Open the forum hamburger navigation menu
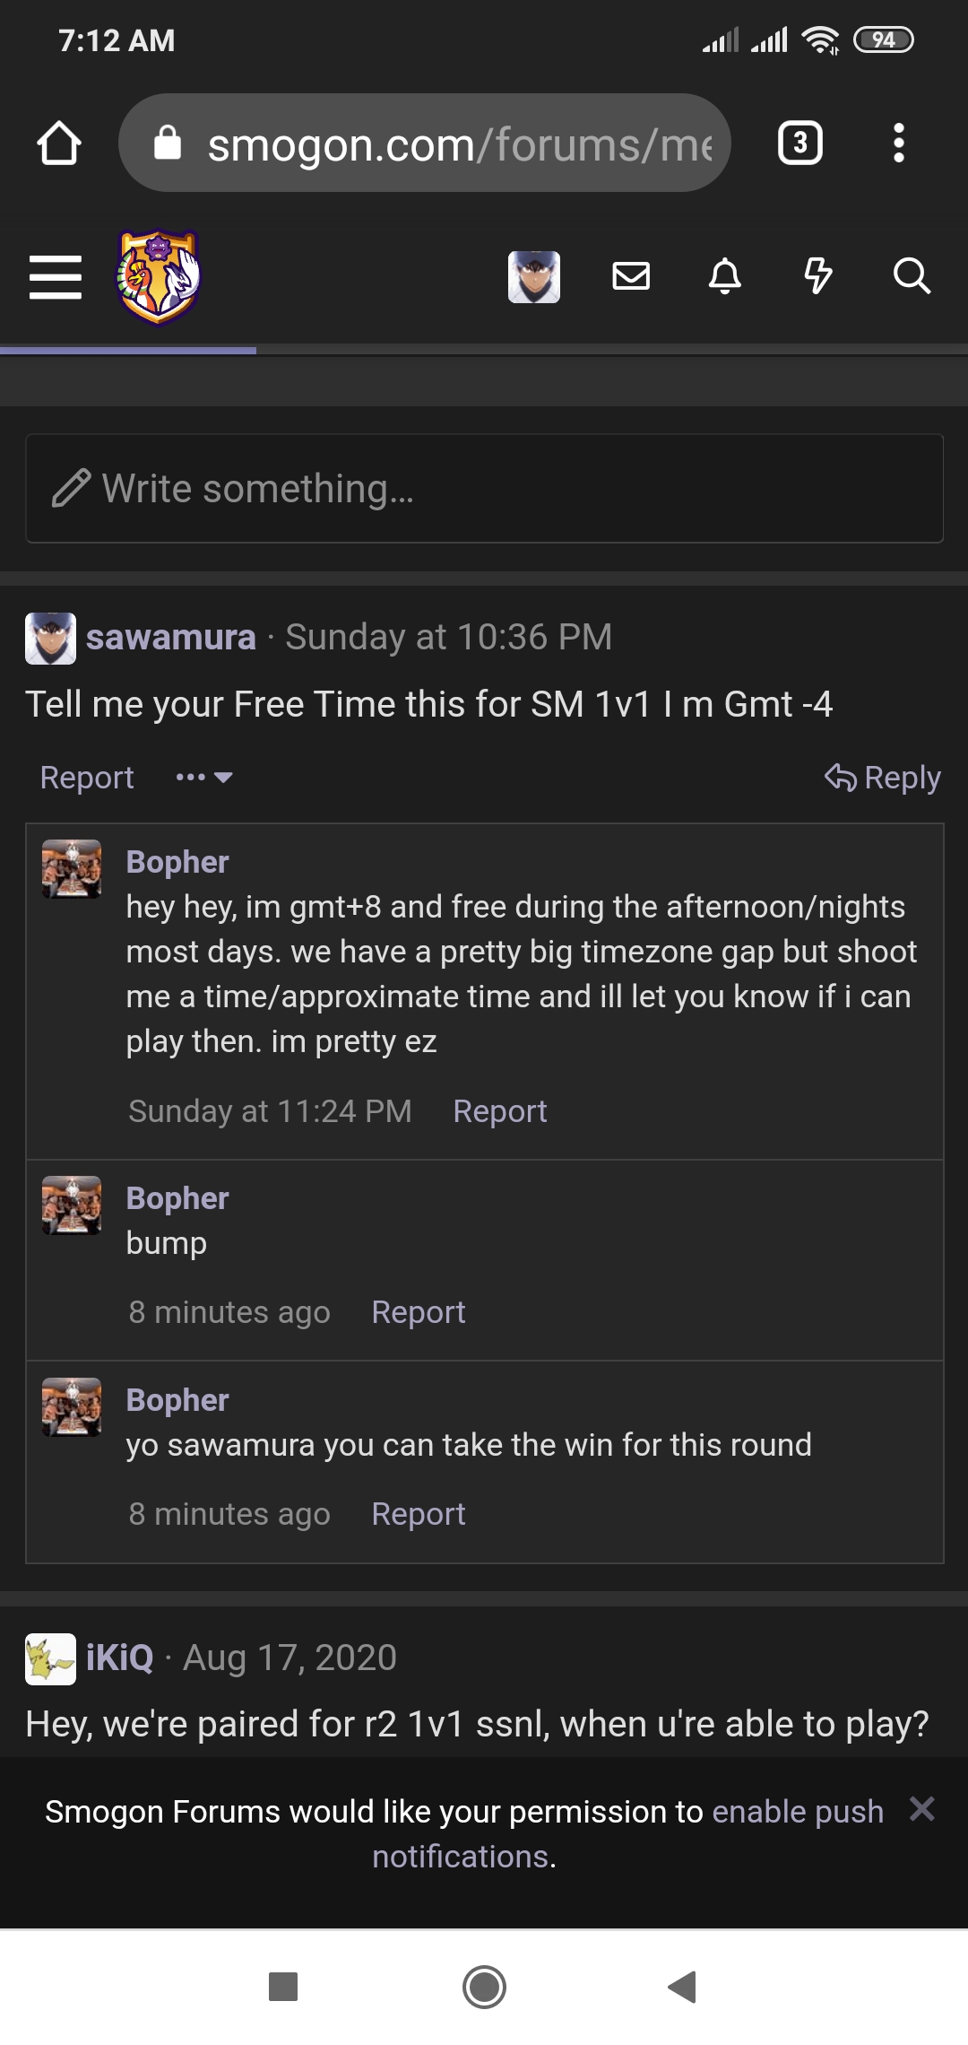The image size is (968, 2045). pos(56,276)
